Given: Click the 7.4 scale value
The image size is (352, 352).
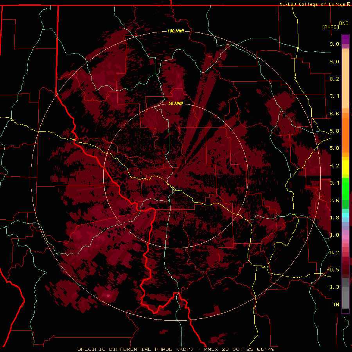Looking at the screenshot, I should pyautogui.click(x=334, y=96).
